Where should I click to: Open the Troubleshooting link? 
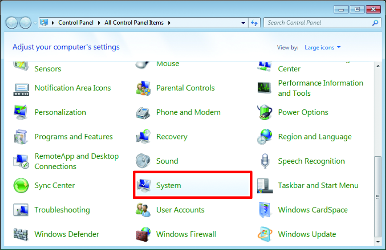pos(62,210)
